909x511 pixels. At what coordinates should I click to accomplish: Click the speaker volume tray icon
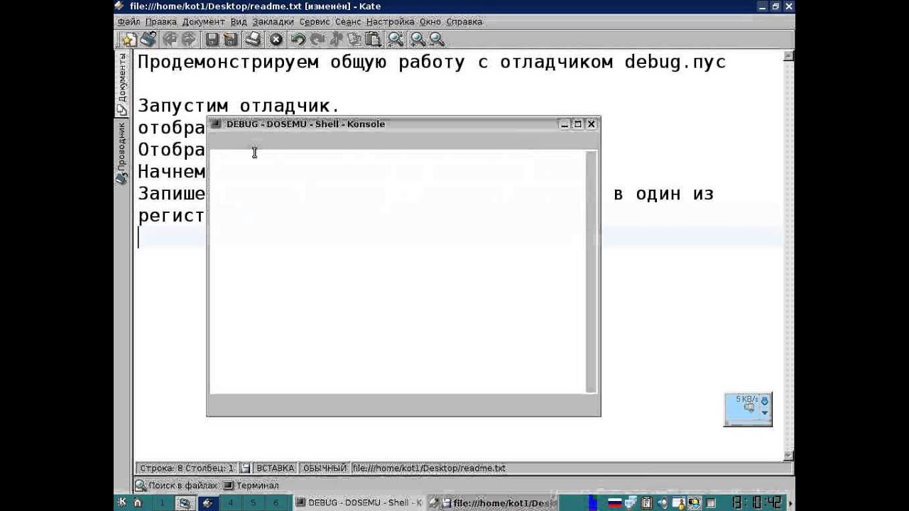tap(663, 503)
